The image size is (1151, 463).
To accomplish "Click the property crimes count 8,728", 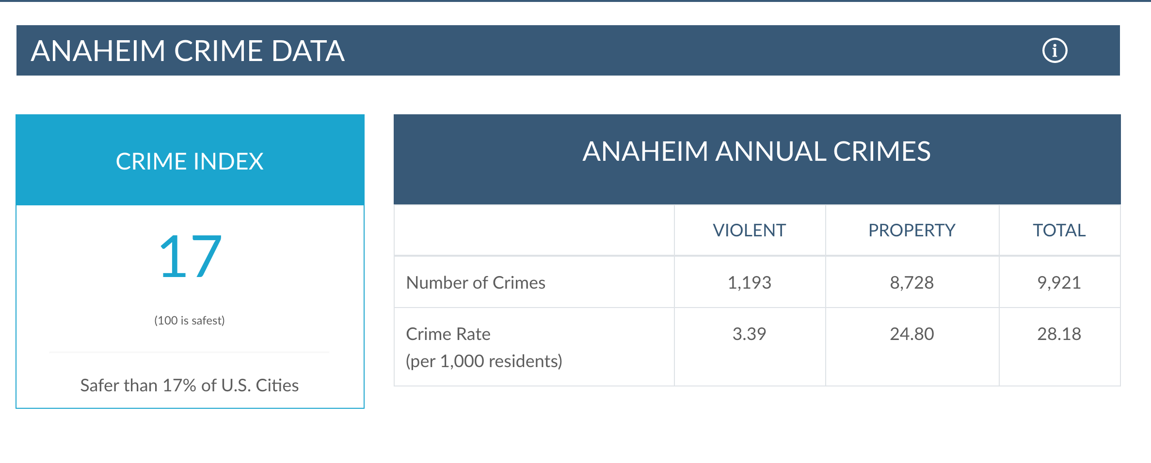I will point(911,282).
